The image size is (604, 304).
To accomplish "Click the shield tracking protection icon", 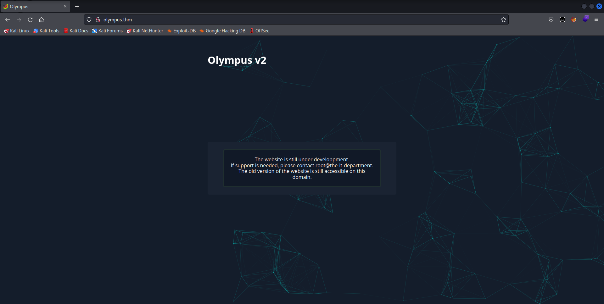I will coord(89,19).
